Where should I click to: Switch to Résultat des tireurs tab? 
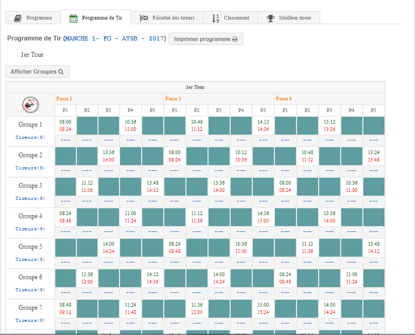click(x=167, y=18)
